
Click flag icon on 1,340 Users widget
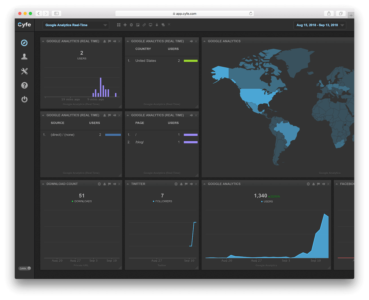point(318,184)
